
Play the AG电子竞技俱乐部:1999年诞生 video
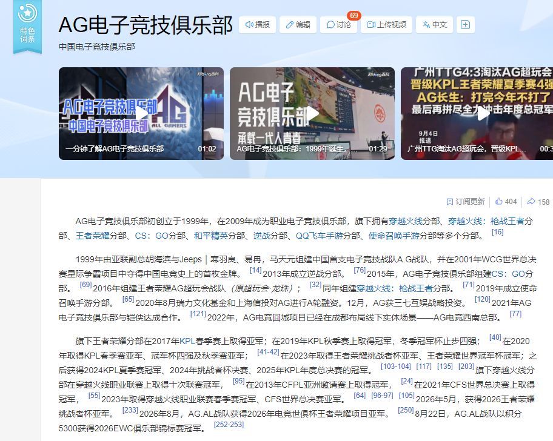312,113
